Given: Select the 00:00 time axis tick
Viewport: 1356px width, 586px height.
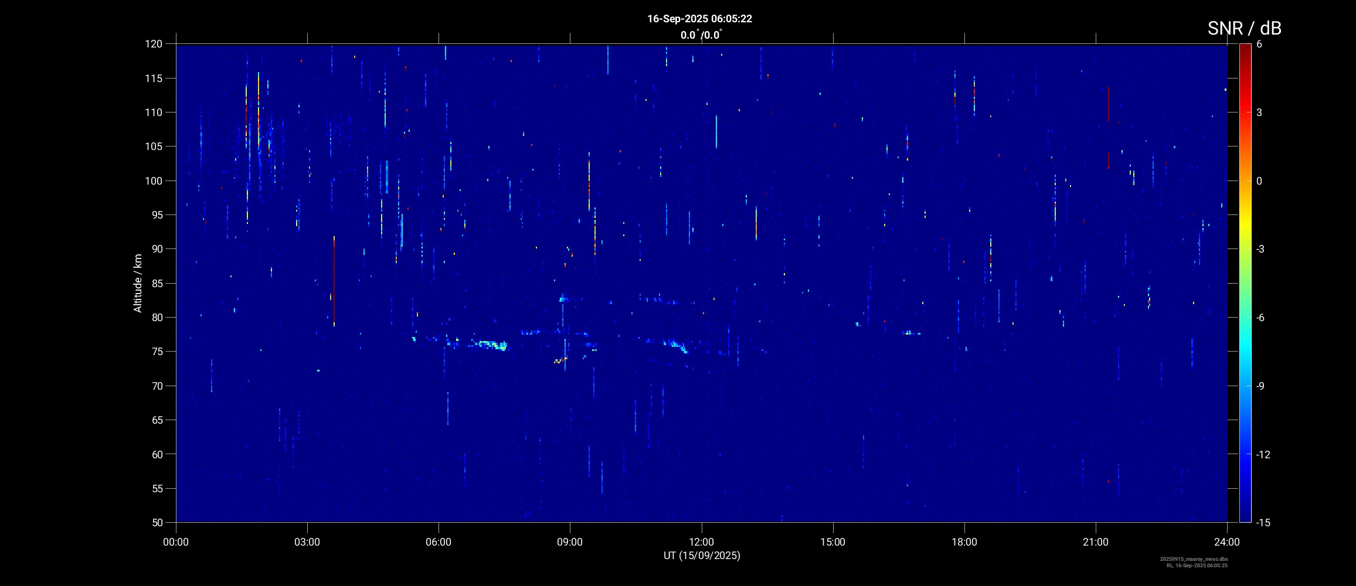Looking at the screenshot, I should point(176,542).
